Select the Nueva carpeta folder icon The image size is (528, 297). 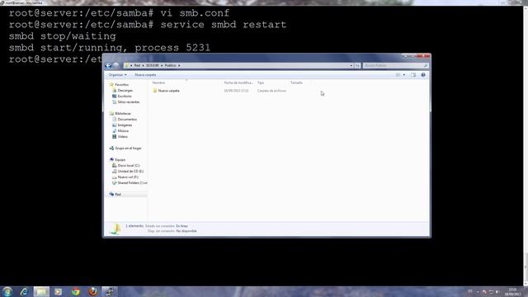(x=155, y=91)
